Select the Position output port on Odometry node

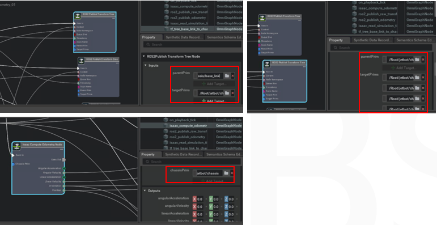tap(64, 190)
